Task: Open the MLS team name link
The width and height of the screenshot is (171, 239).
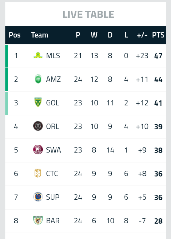Action: 53,56
